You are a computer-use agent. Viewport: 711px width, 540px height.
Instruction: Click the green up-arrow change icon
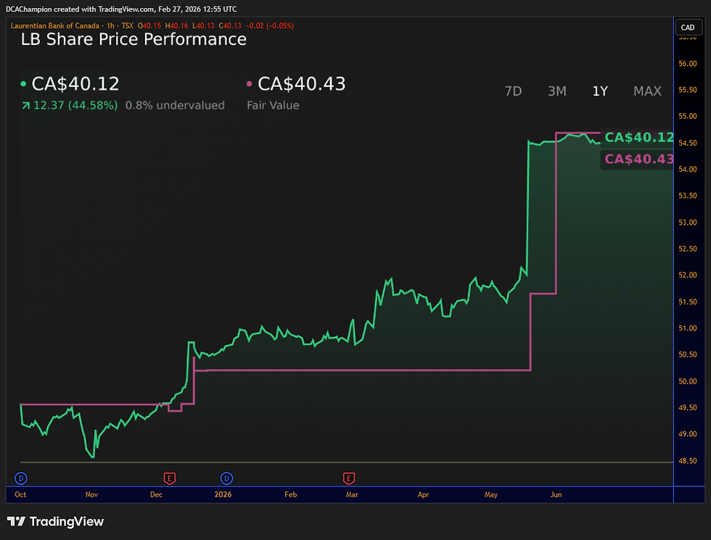click(x=26, y=106)
